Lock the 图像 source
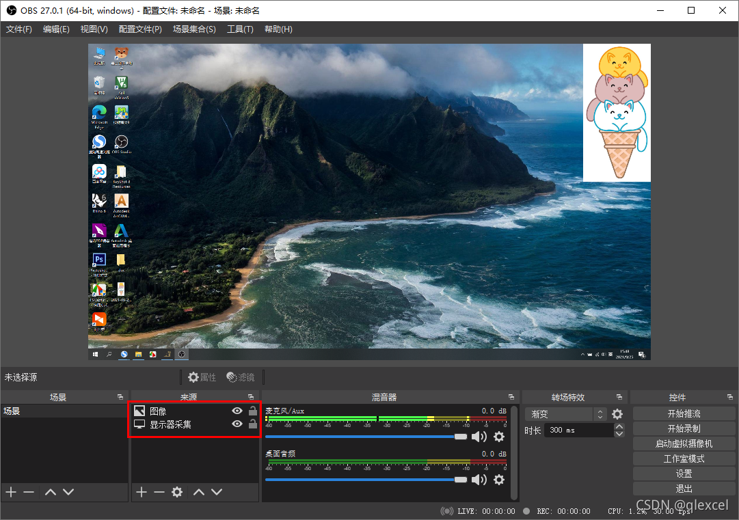Image resolution: width=739 pixels, height=520 pixels. point(253,410)
